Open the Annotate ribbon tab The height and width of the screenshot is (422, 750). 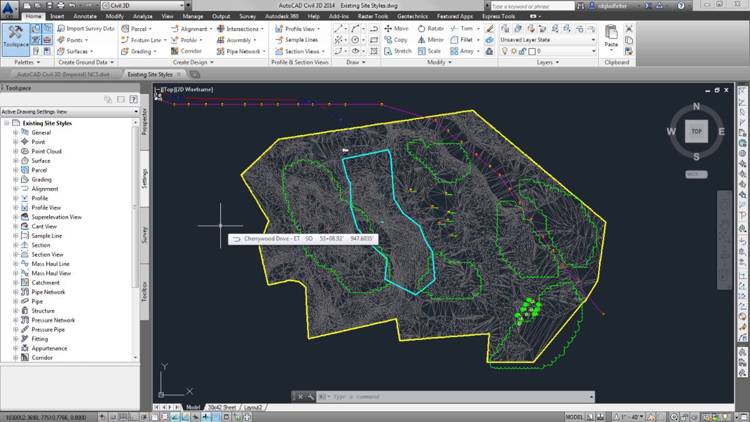pyautogui.click(x=85, y=16)
